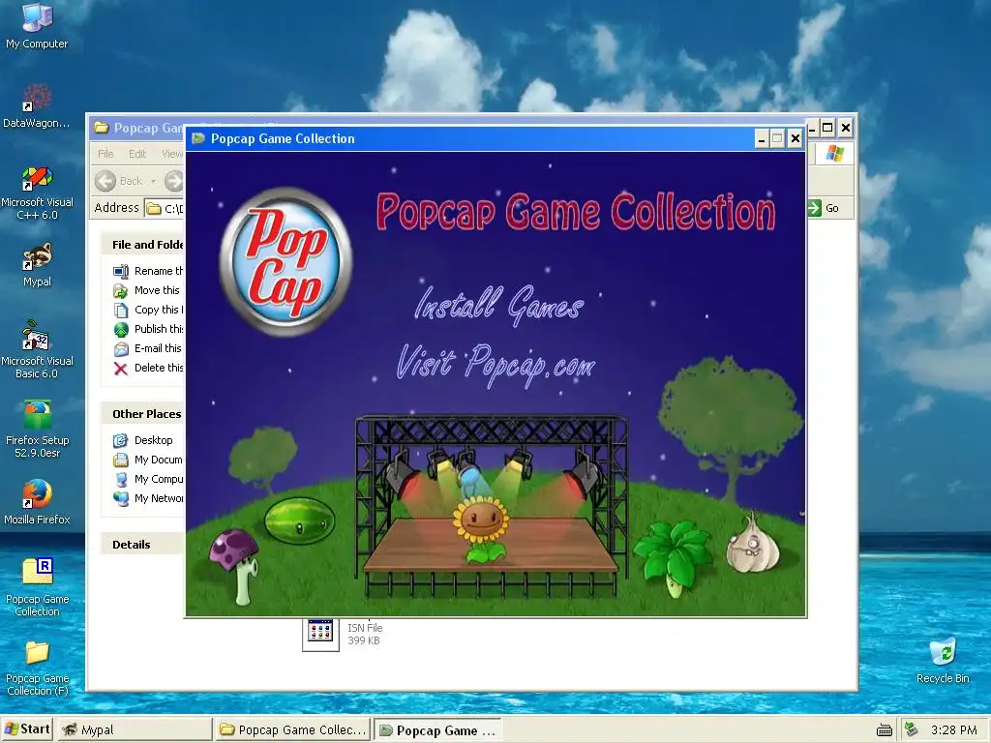Open My Computer desktop icon
The height and width of the screenshot is (743, 991).
37,26
